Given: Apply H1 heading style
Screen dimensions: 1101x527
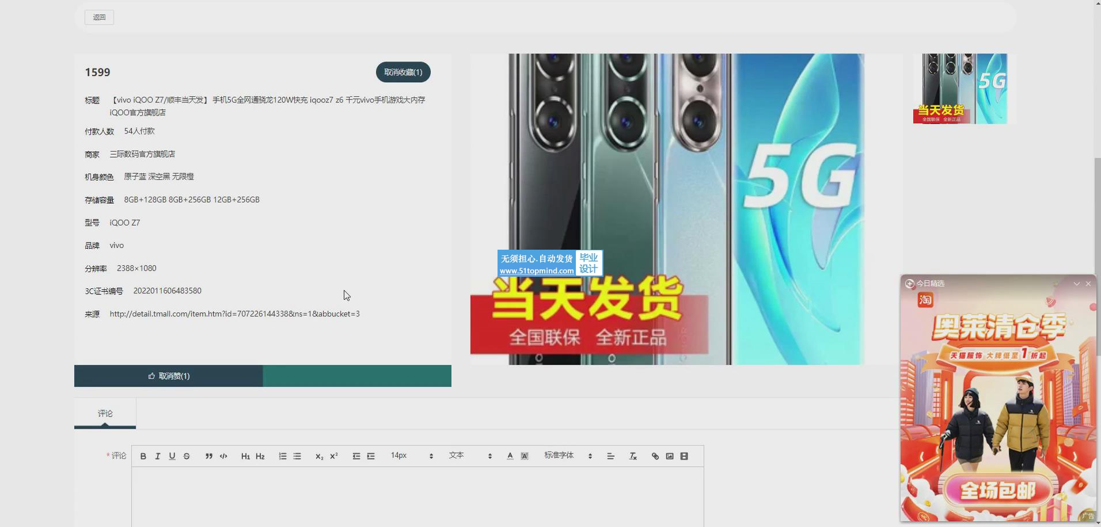Looking at the screenshot, I should pyautogui.click(x=245, y=456).
